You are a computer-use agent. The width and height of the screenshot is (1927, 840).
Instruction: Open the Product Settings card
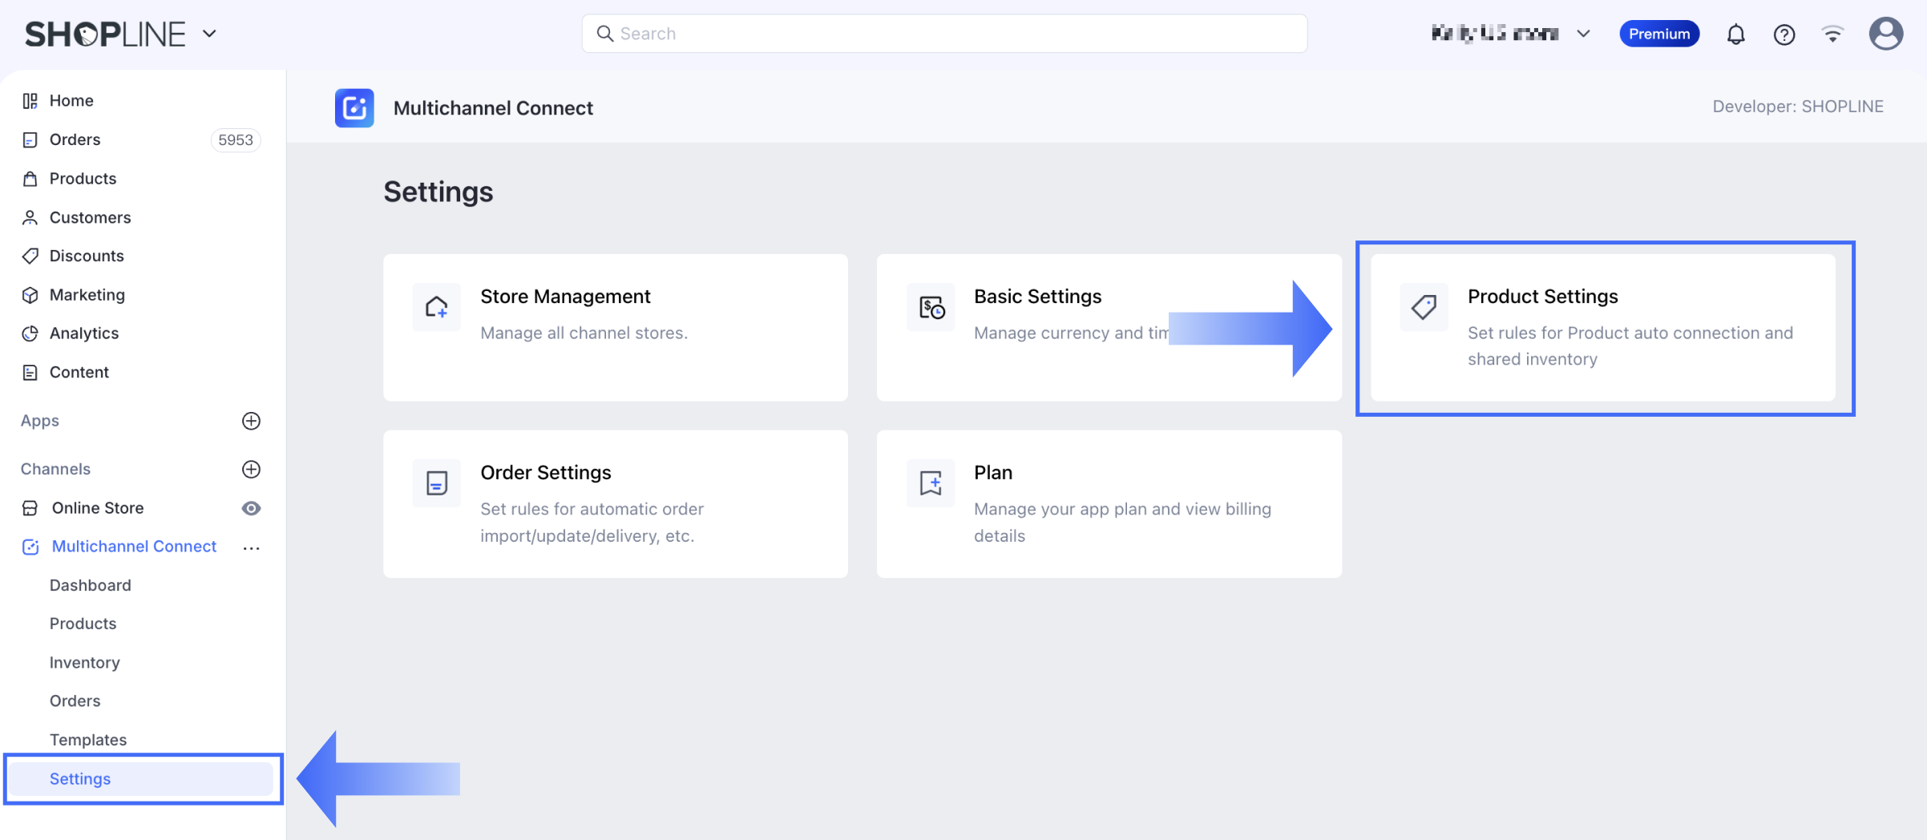[x=1603, y=328]
